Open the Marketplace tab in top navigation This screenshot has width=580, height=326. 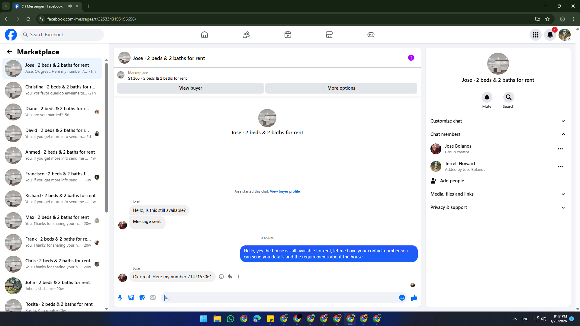pos(329,35)
